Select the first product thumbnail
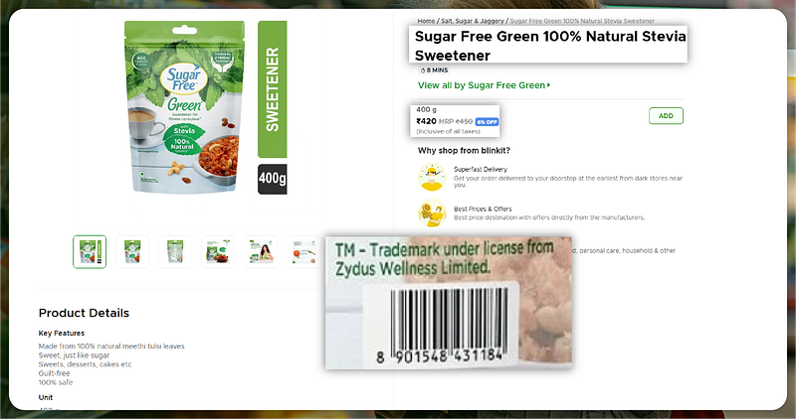796x419 pixels. 90,251
